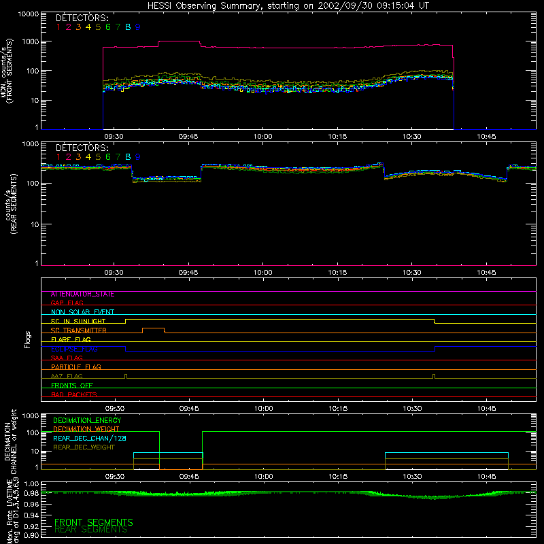Click the ATTENUATOR_STATE flag label
Viewport: 544px width, 544px height.
pyautogui.click(x=82, y=294)
